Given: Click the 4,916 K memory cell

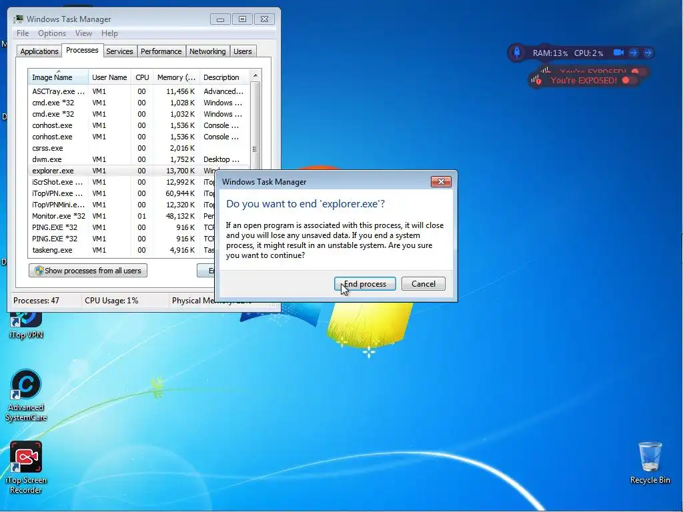Looking at the screenshot, I should coord(182,250).
